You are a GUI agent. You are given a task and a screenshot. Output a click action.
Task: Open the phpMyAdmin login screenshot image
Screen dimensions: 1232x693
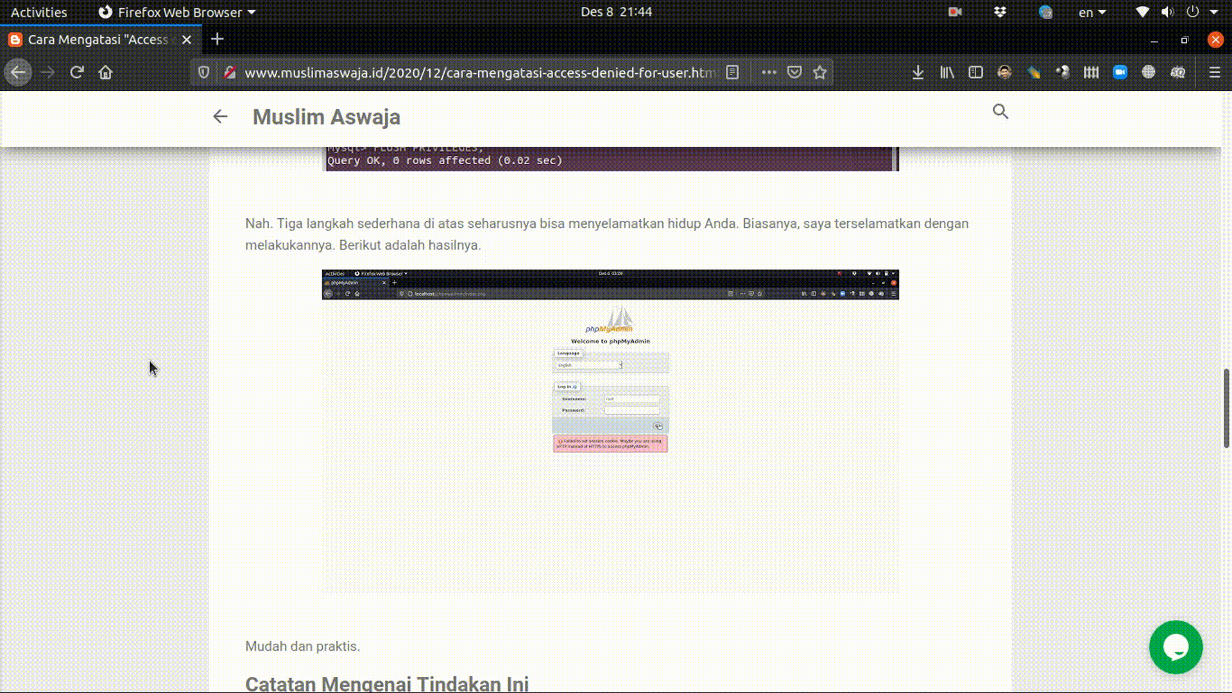610,431
